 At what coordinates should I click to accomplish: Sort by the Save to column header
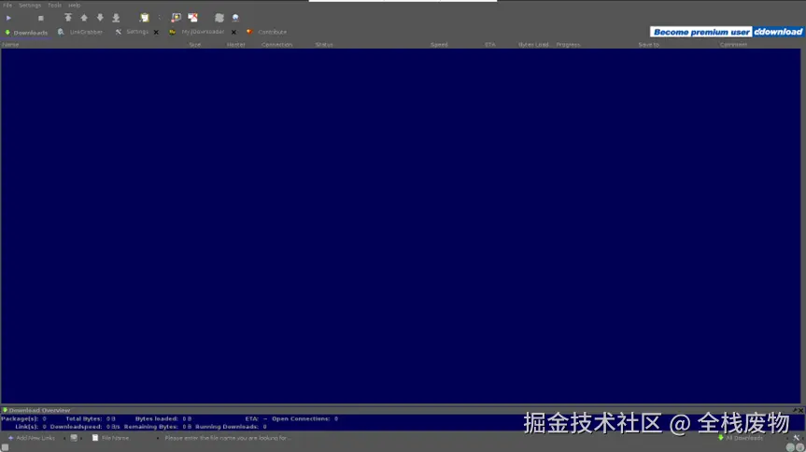click(649, 45)
